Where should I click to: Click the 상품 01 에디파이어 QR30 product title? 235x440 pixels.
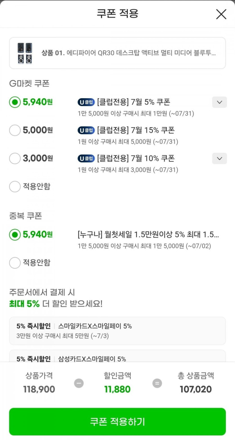click(129, 53)
